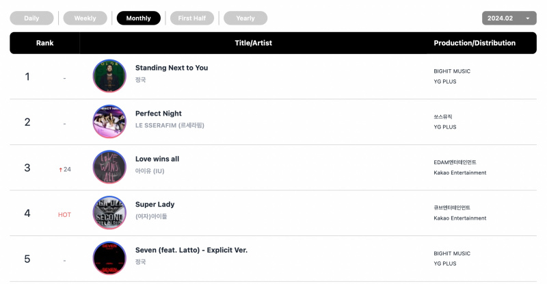Switch to the First Half chart tab

click(192, 18)
